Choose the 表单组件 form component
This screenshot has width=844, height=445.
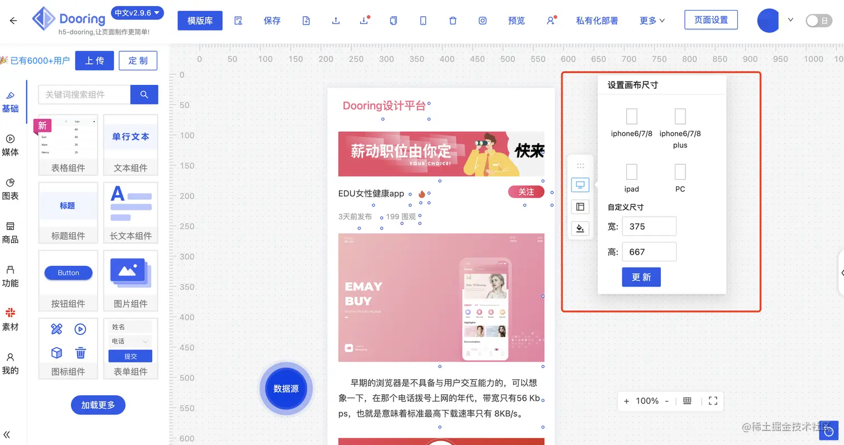(131, 348)
